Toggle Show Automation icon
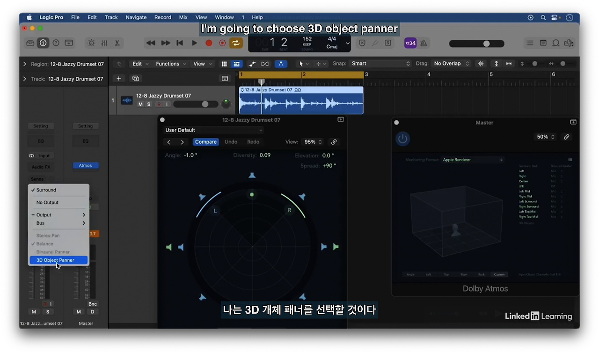 click(x=252, y=64)
